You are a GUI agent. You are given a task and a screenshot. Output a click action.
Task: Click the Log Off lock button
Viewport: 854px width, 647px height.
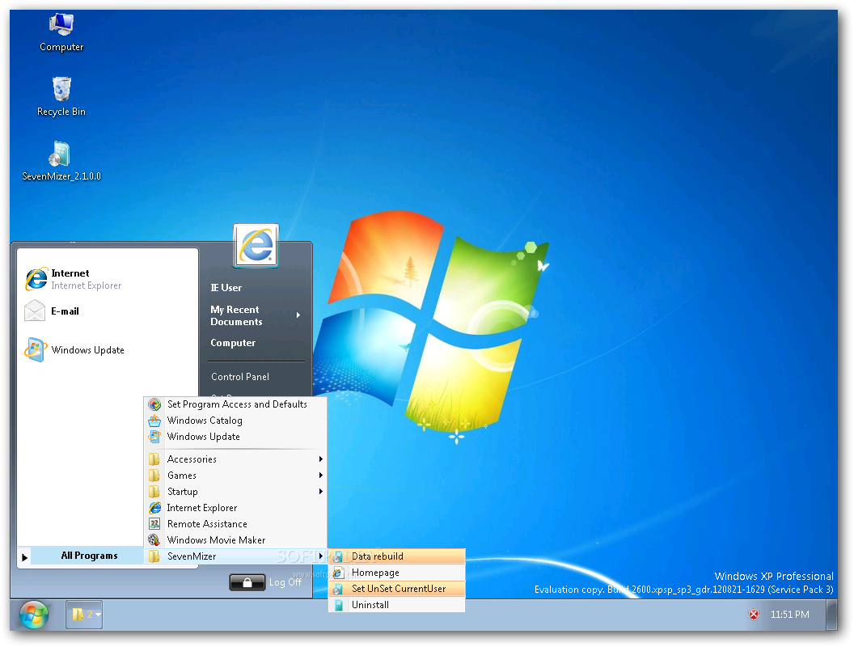(247, 582)
